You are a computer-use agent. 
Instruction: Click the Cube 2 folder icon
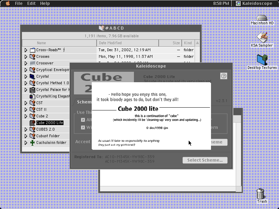tap(32, 116)
